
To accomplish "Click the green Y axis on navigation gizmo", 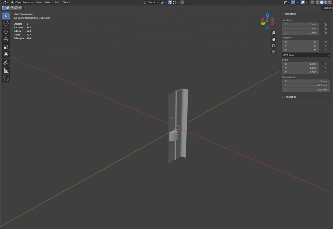I will point(263,23).
